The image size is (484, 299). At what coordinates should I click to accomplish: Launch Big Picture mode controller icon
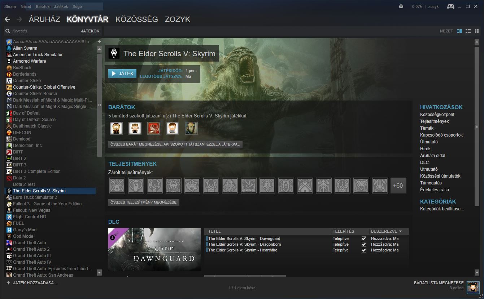(x=451, y=6)
